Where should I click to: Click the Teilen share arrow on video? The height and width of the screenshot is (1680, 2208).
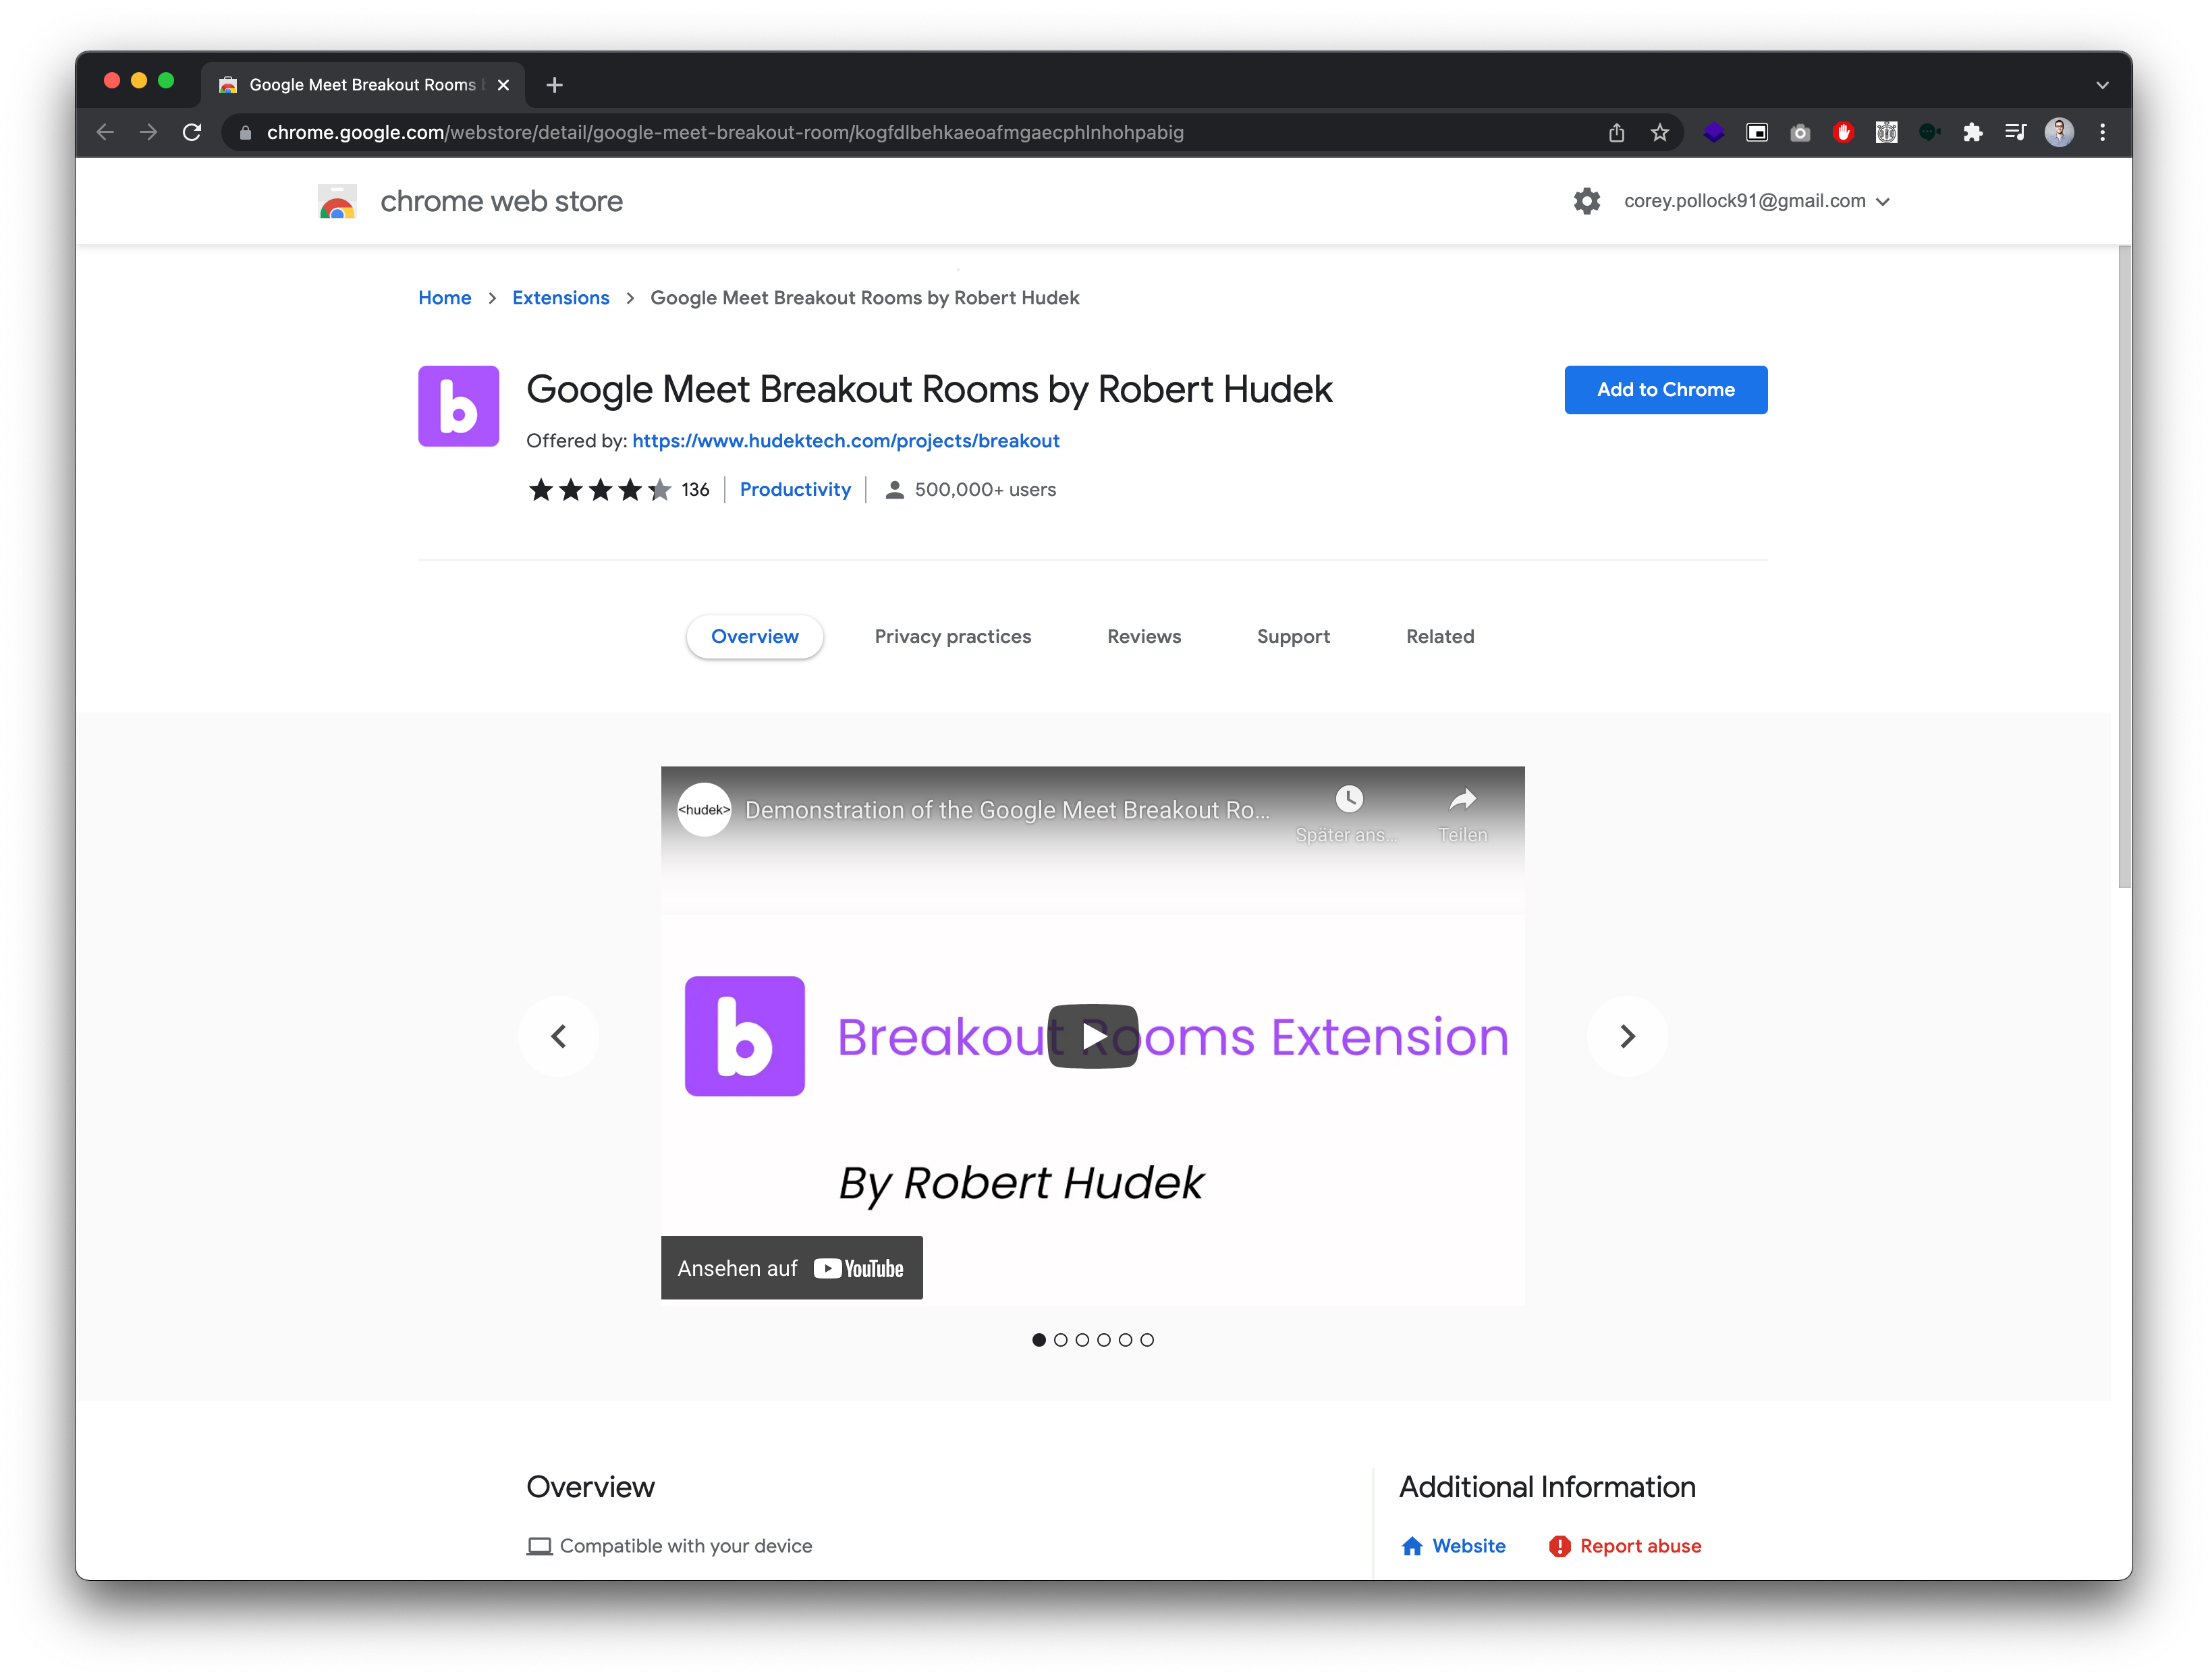tap(1463, 799)
